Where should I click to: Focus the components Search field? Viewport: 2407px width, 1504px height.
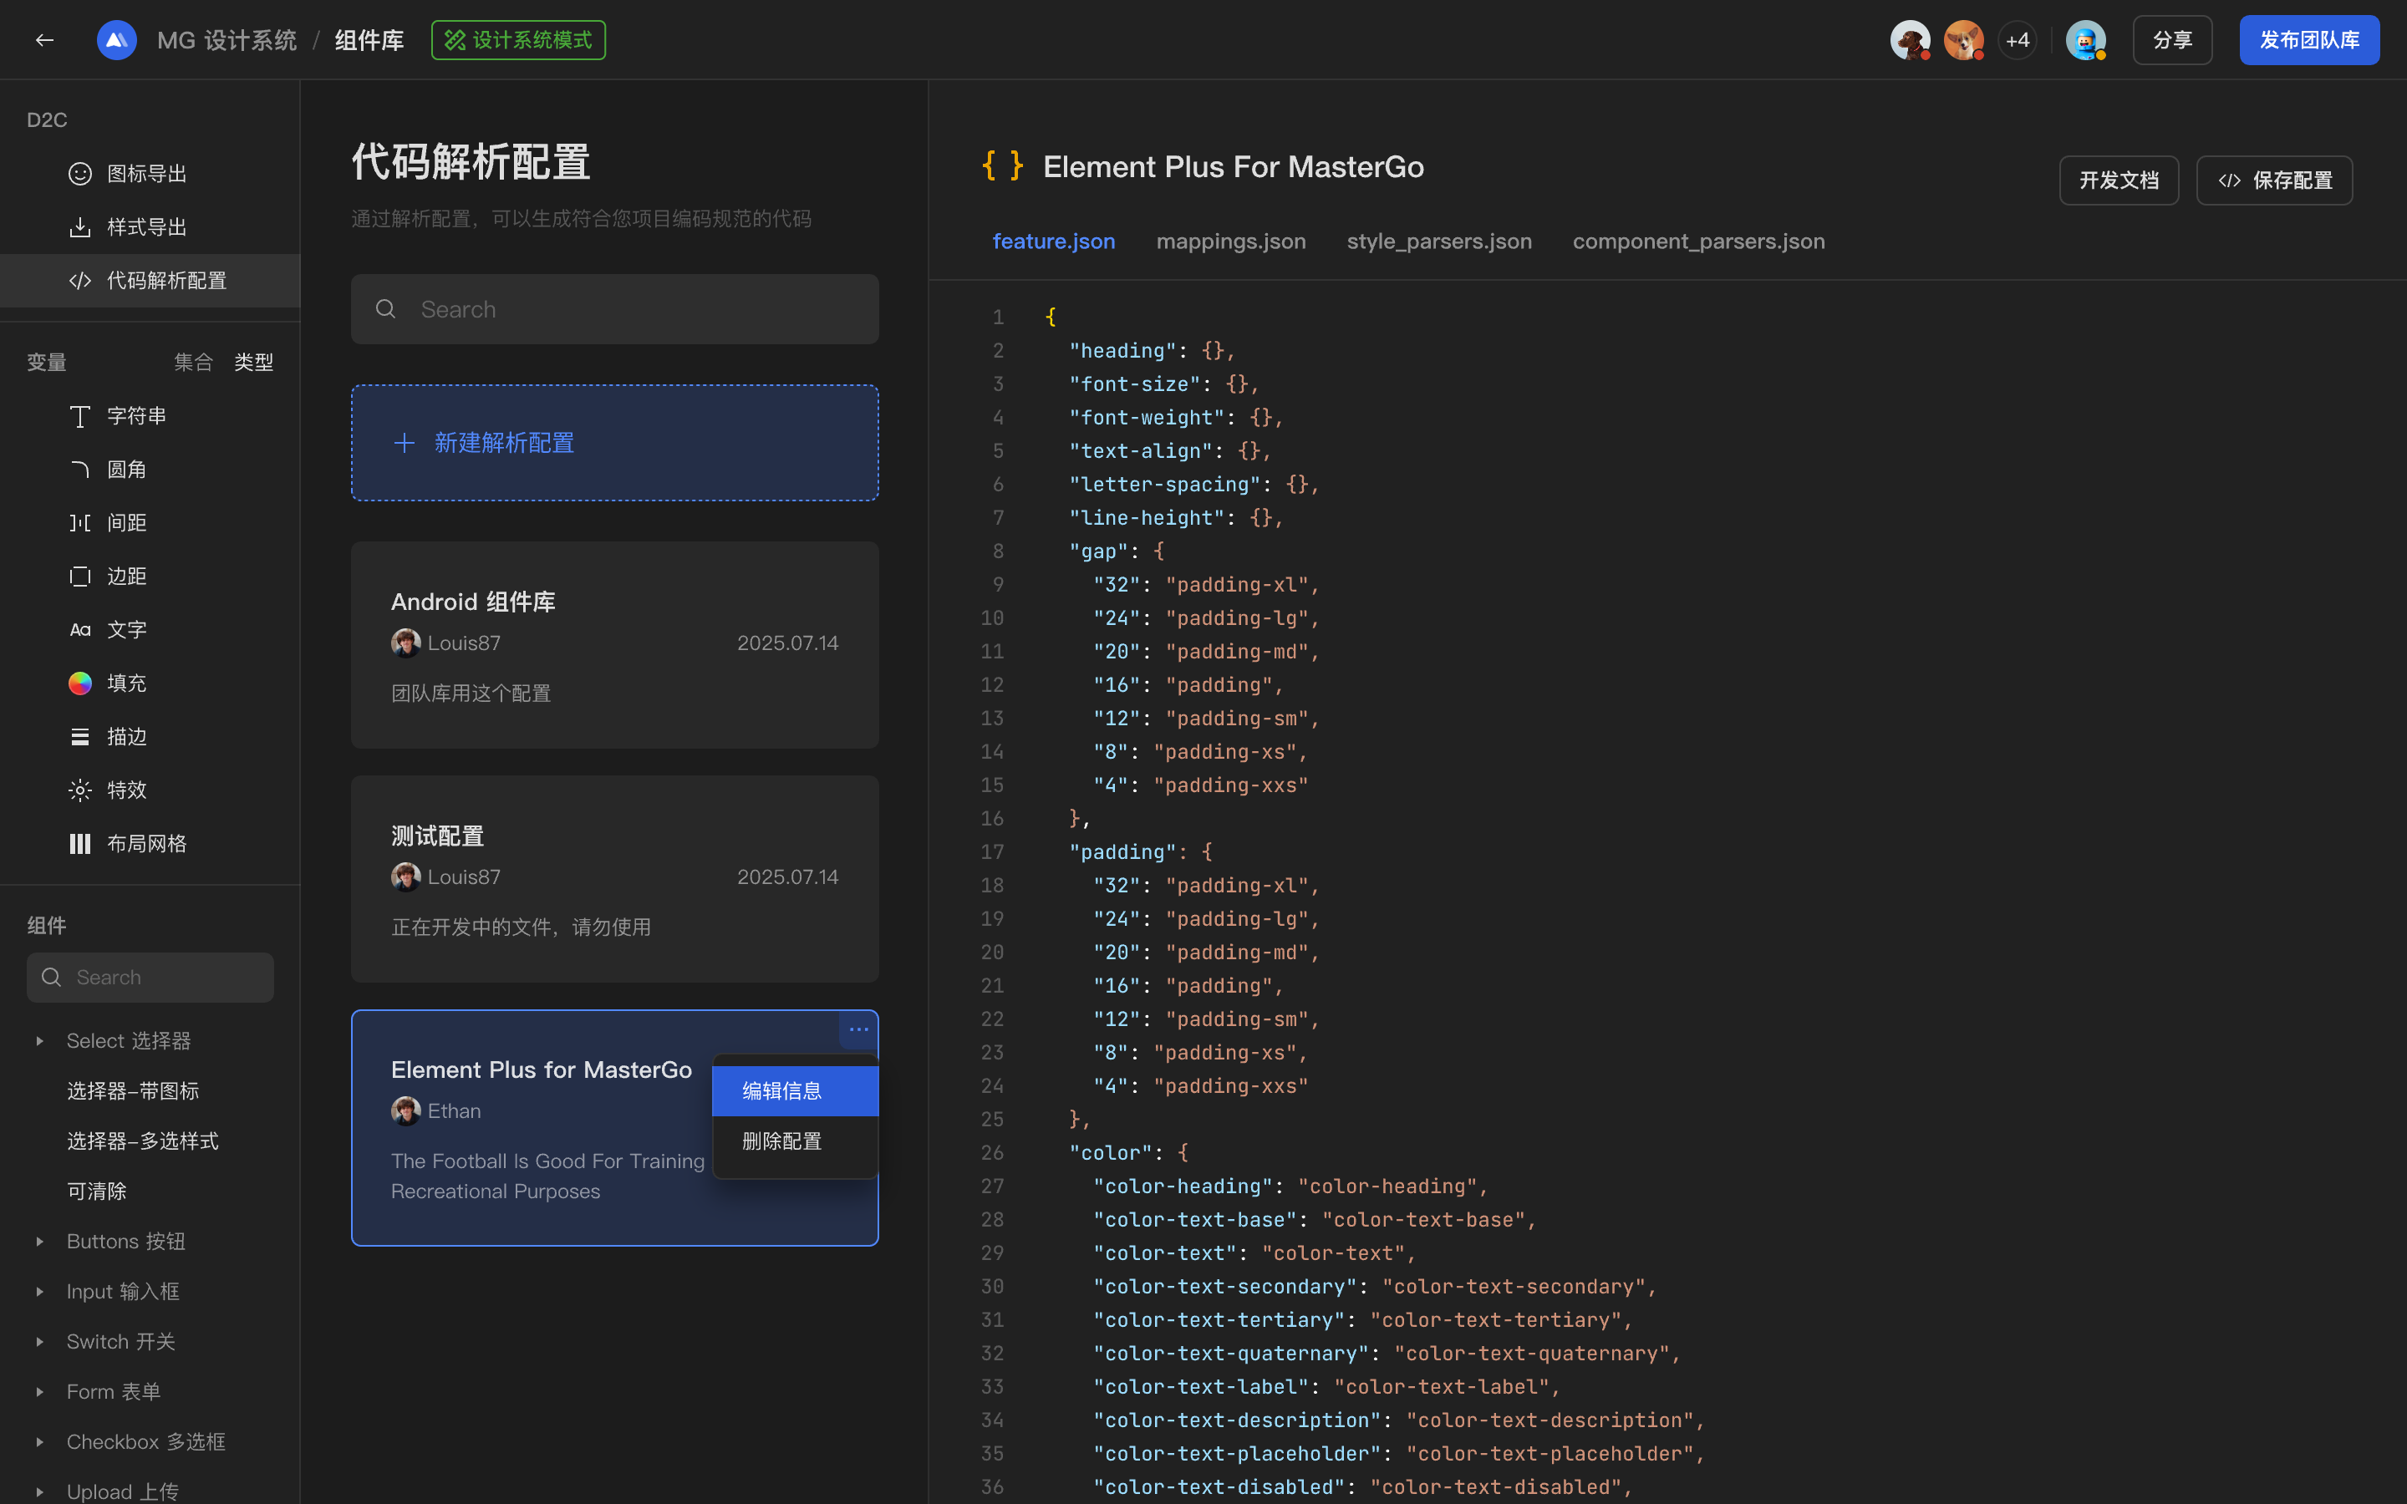point(150,978)
